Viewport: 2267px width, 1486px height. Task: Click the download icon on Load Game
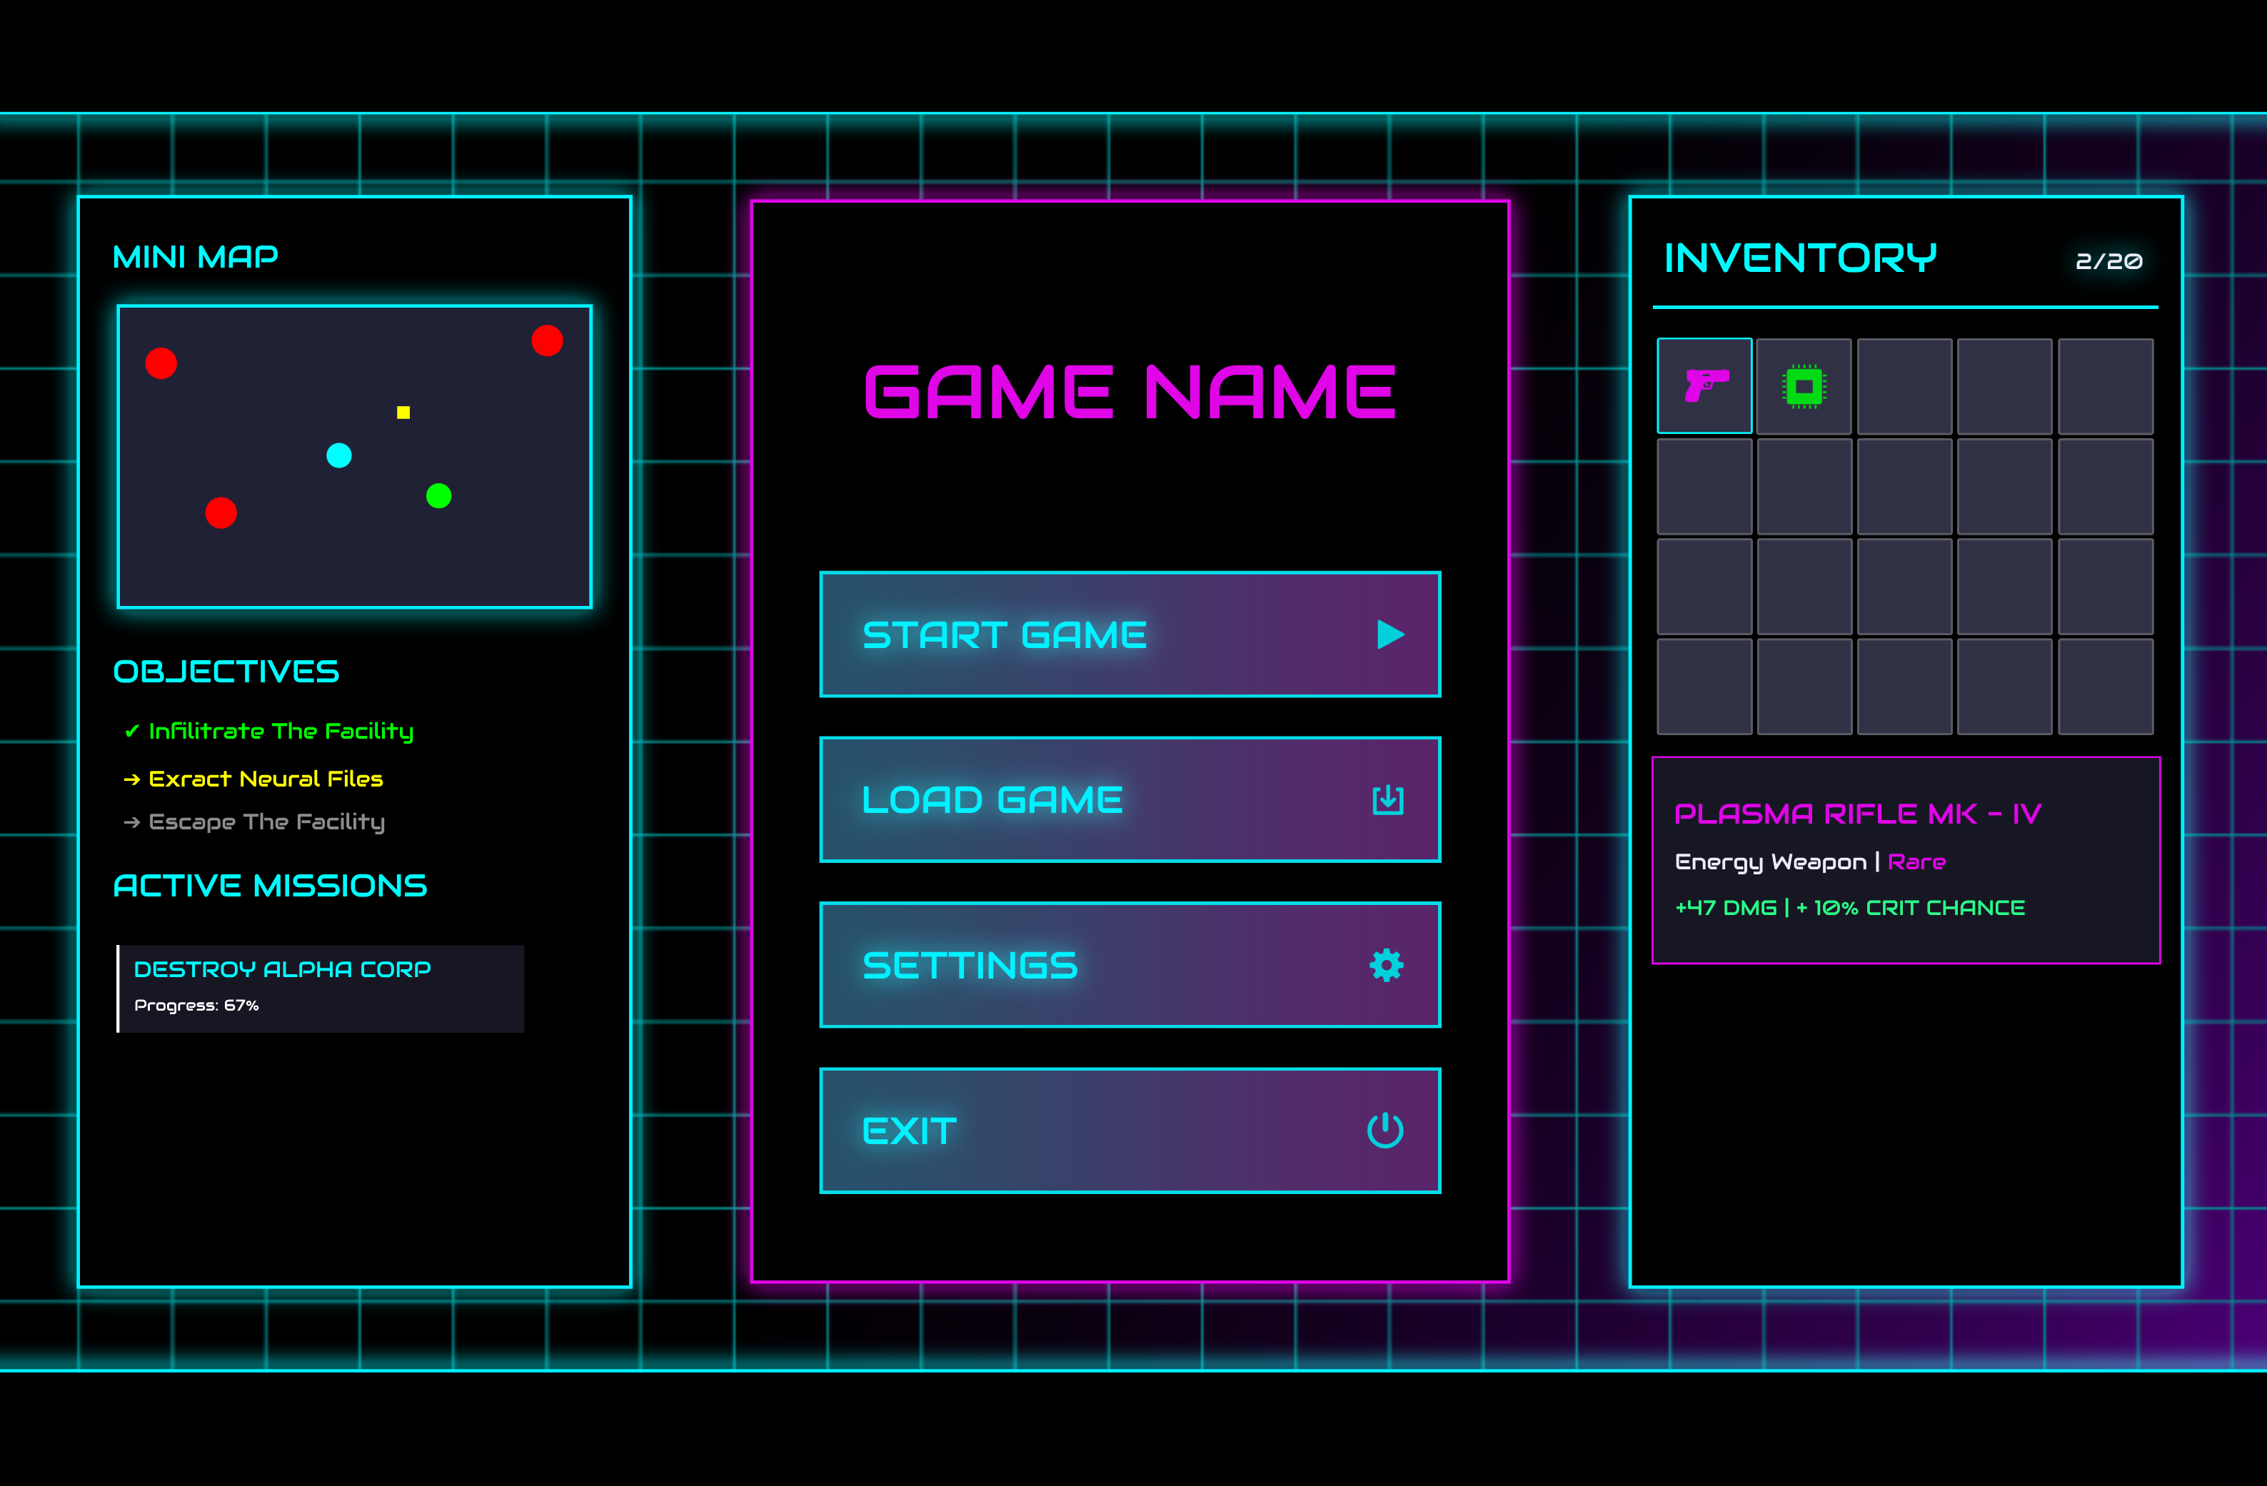1387,799
